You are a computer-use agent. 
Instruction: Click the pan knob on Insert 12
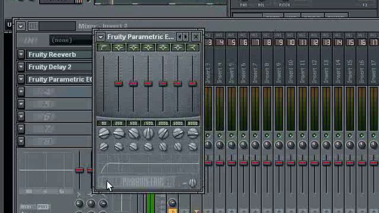click(314, 145)
